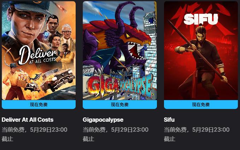Select free-until date text below Deliver At All Costs

click(x=34, y=134)
